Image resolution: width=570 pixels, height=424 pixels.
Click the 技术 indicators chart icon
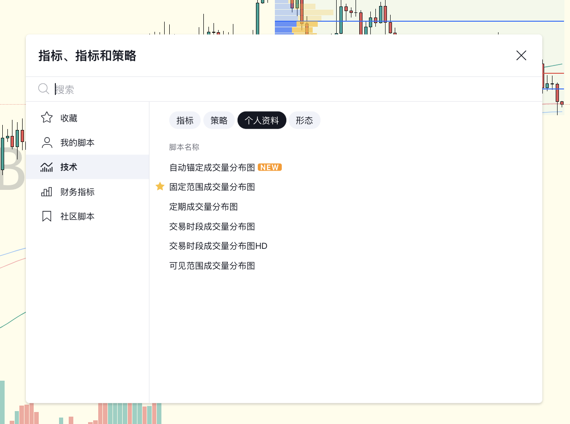point(47,167)
